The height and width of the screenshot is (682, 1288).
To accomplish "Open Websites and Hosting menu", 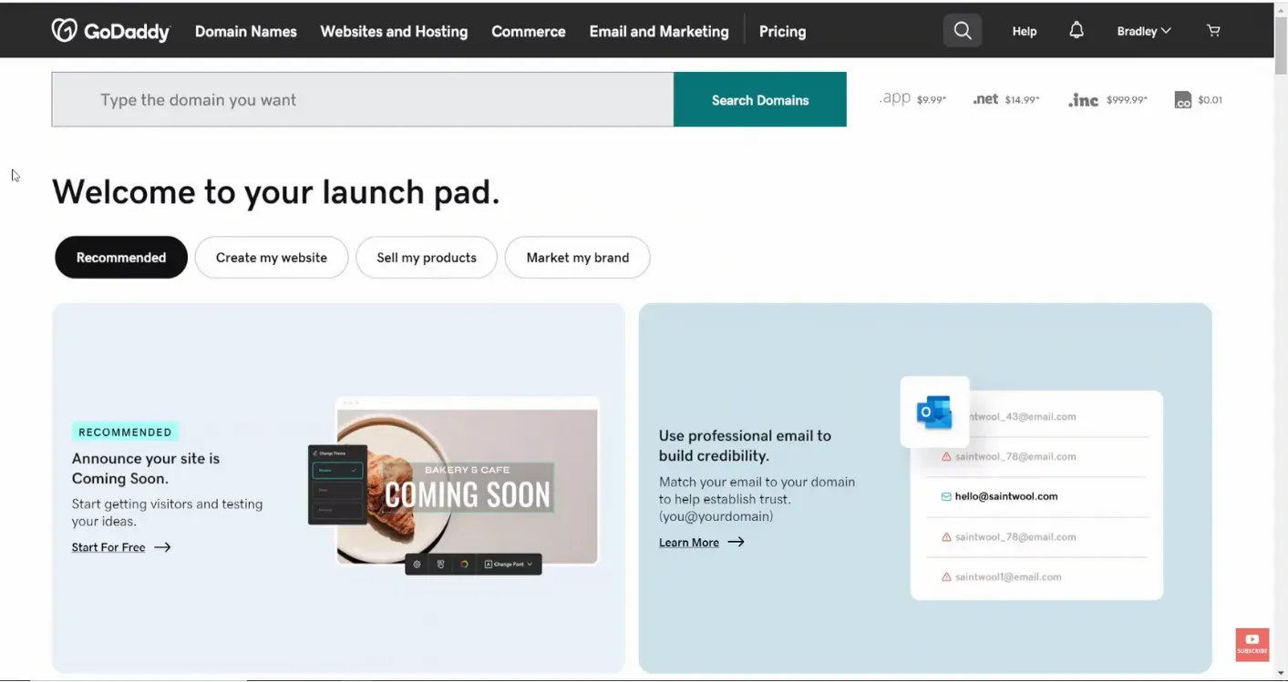I will [394, 31].
